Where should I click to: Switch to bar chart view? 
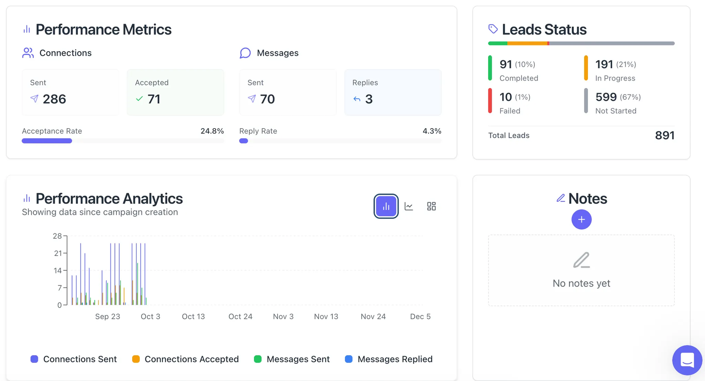pyautogui.click(x=386, y=206)
